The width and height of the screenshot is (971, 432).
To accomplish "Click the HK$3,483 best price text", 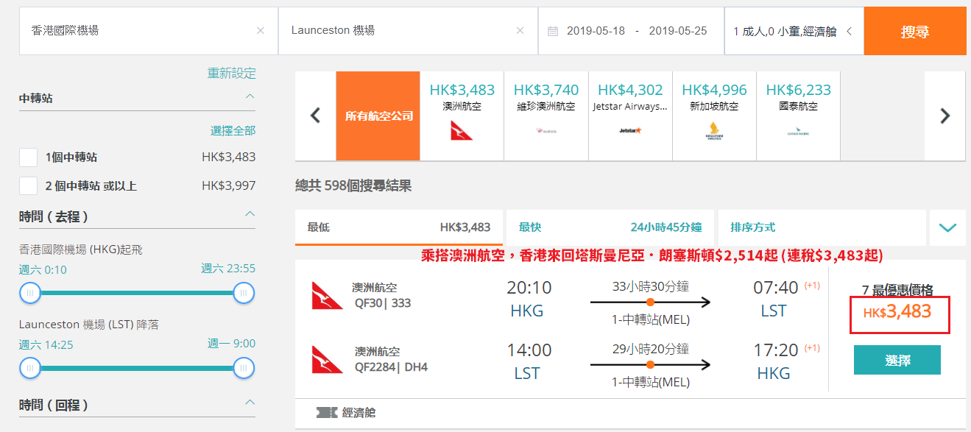I will tap(897, 312).
